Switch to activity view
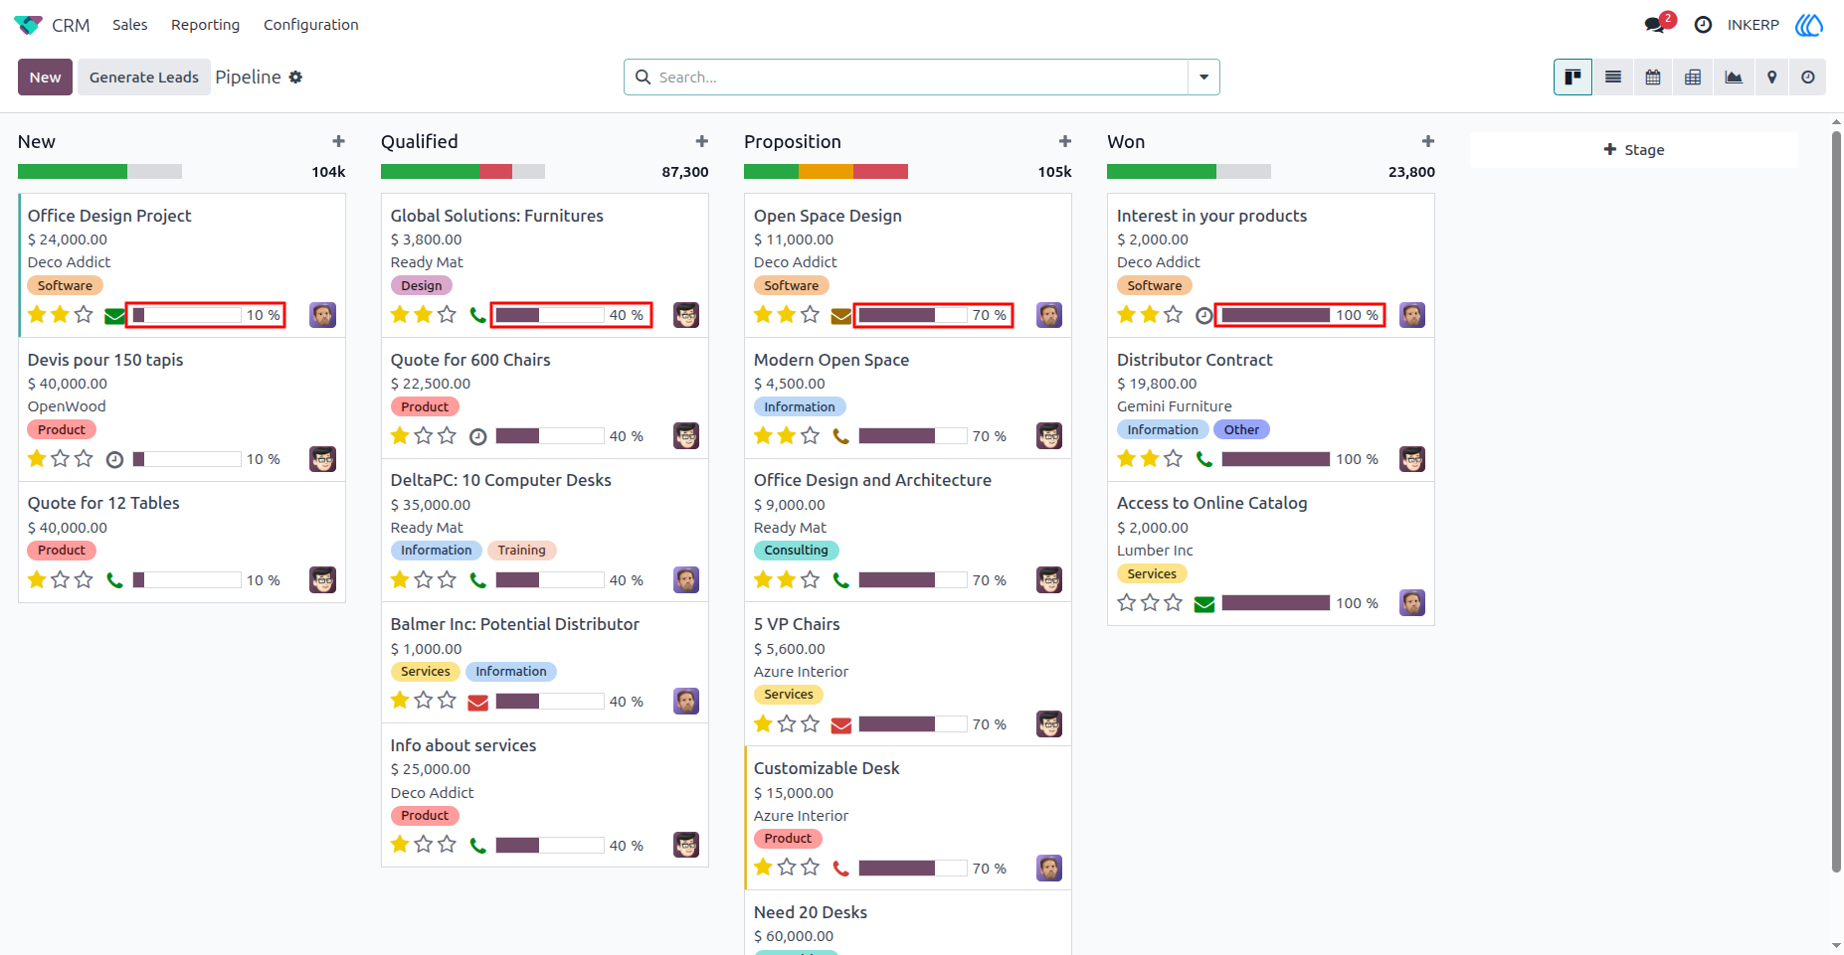The width and height of the screenshot is (1844, 955). click(1808, 78)
